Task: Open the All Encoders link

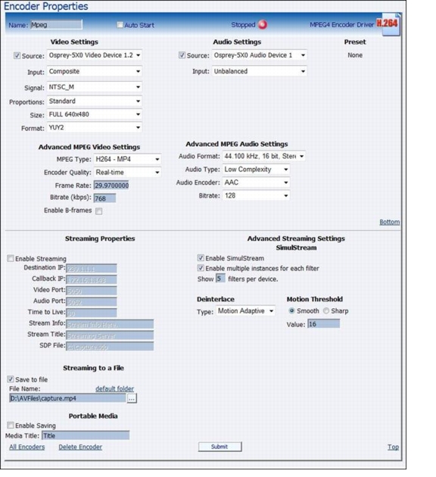Action: (x=26, y=447)
